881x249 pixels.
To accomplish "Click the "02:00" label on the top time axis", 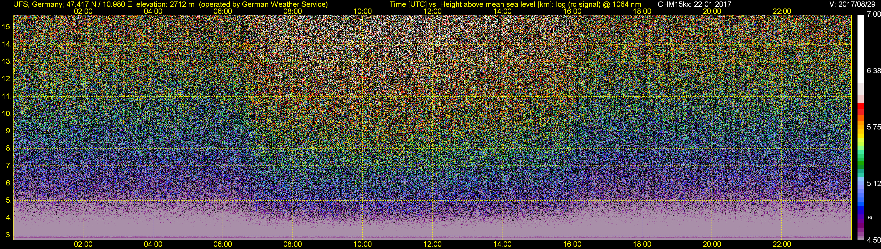I will pyautogui.click(x=83, y=11).
